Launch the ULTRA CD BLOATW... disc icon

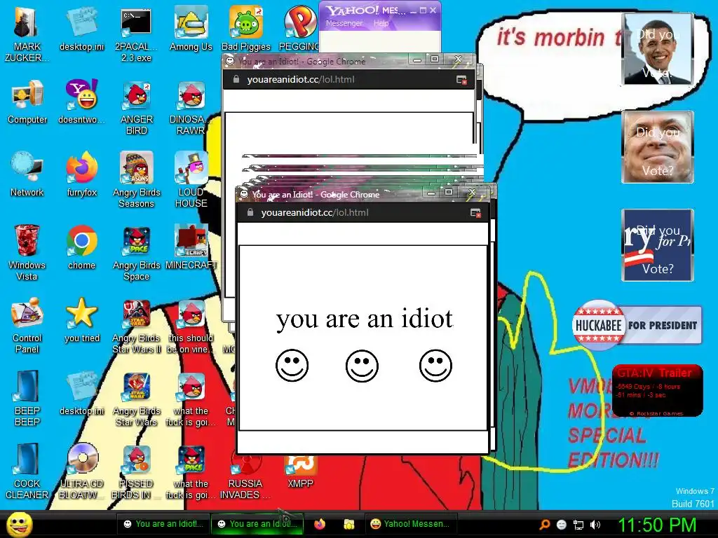82,471
